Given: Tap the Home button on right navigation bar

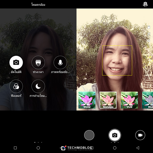Looking at the screenshot, I should [x=115, y=148].
